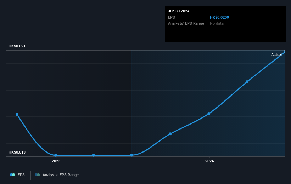The image size is (291, 184).
Task: Click the EPS row label in tooltip
Action: [171, 17]
